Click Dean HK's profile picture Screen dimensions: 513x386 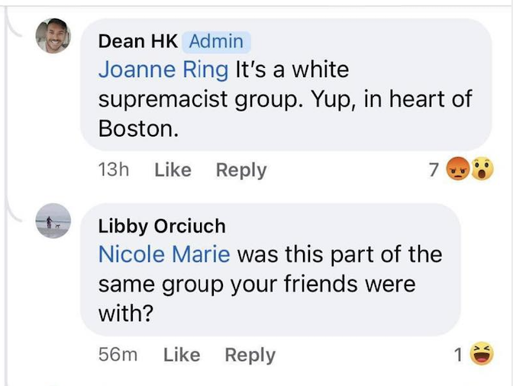(53, 35)
